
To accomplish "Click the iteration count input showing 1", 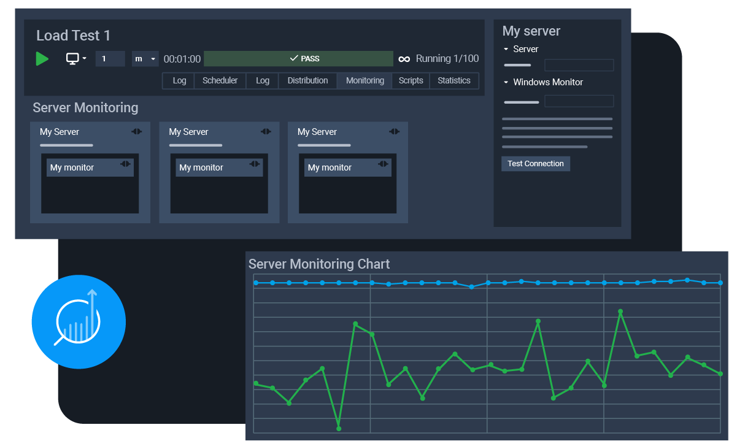I will tap(110, 58).
